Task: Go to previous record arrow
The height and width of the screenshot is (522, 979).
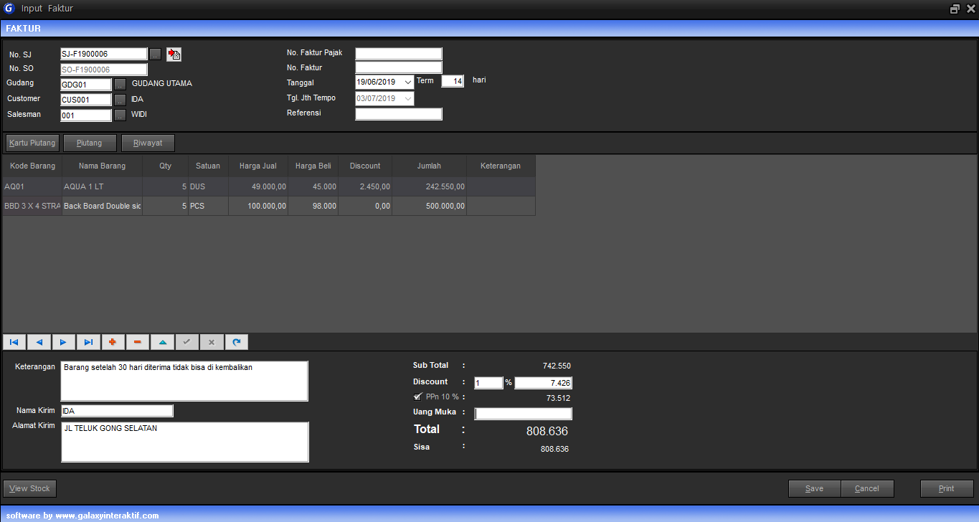Action: pos(39,342)
